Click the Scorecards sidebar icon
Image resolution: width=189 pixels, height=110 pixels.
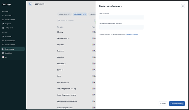3,49
